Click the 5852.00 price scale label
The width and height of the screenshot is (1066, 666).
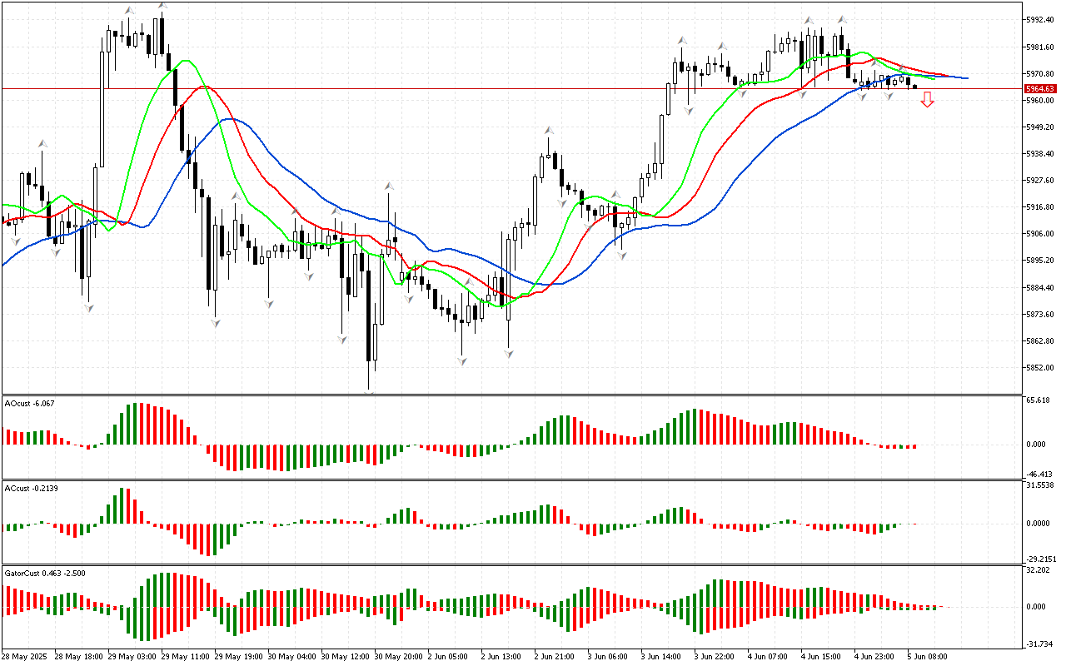(x=1041, y=368)
